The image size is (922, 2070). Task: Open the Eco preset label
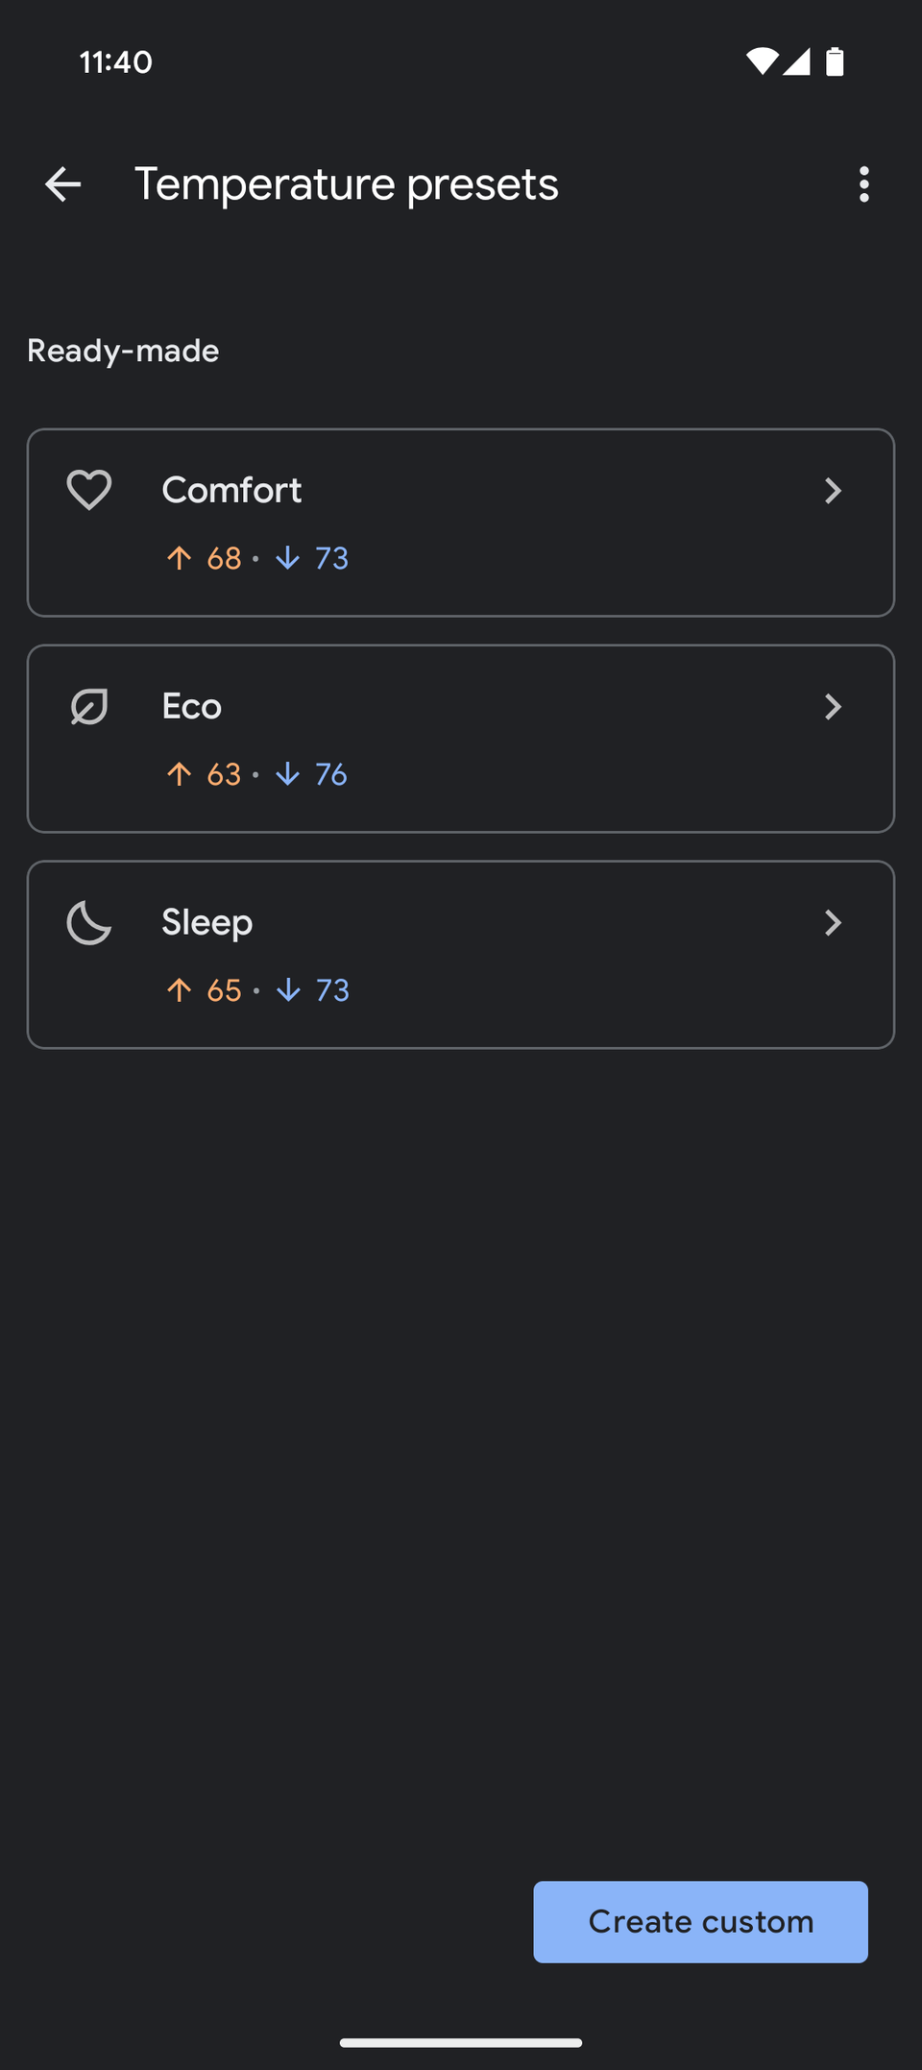(192, 706)
